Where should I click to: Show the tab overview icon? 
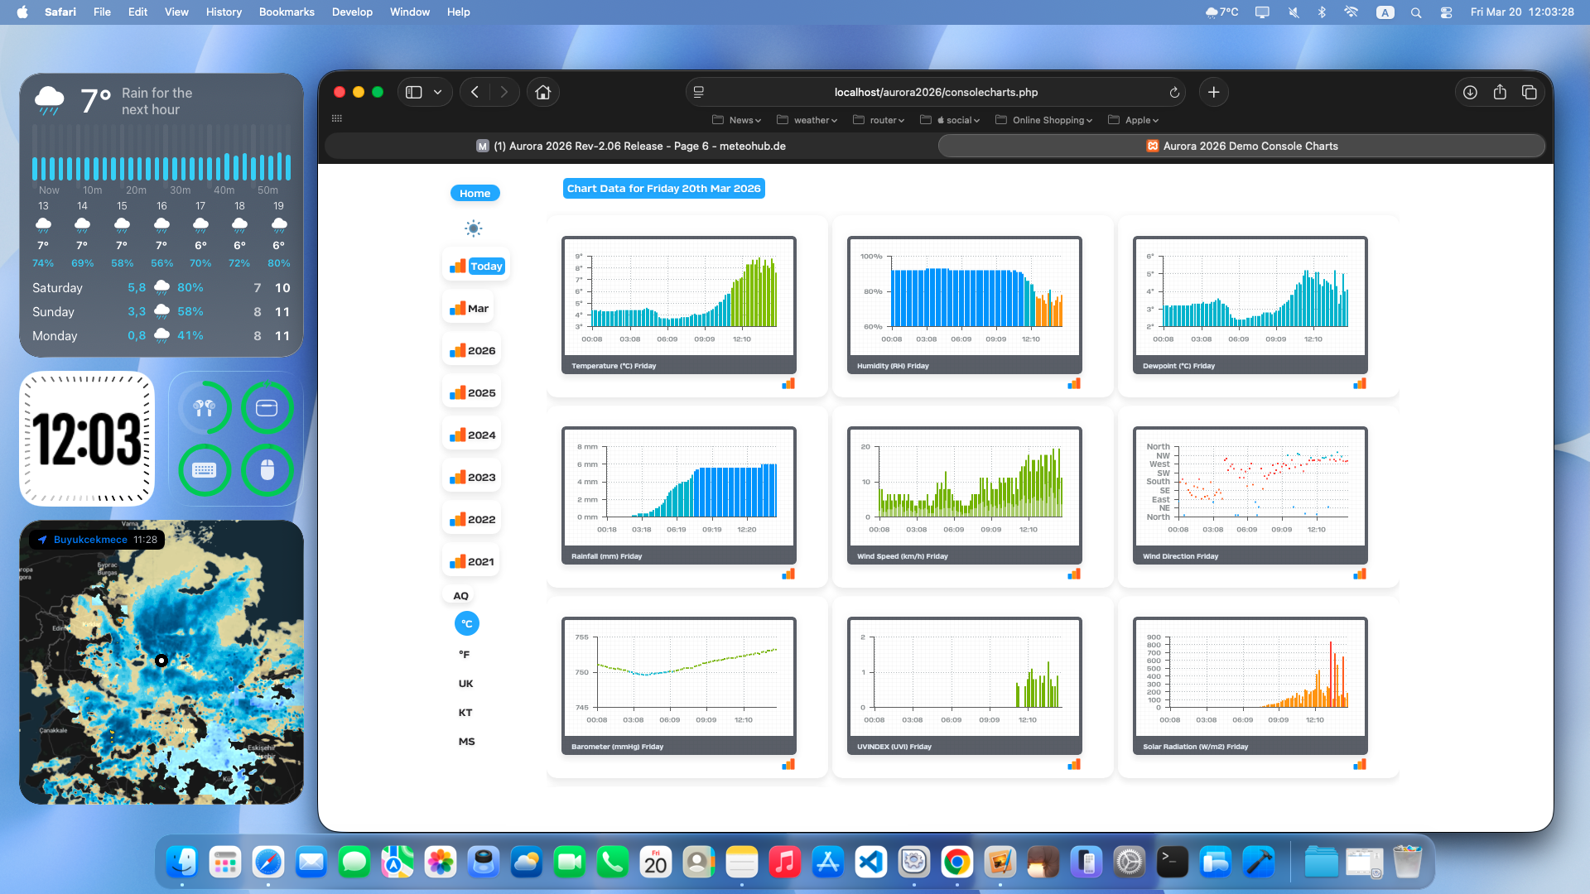(x=1530, y=92)
